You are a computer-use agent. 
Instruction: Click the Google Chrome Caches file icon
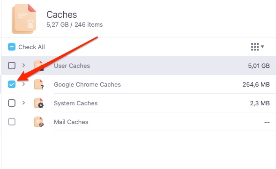click(x=39, y=84)
